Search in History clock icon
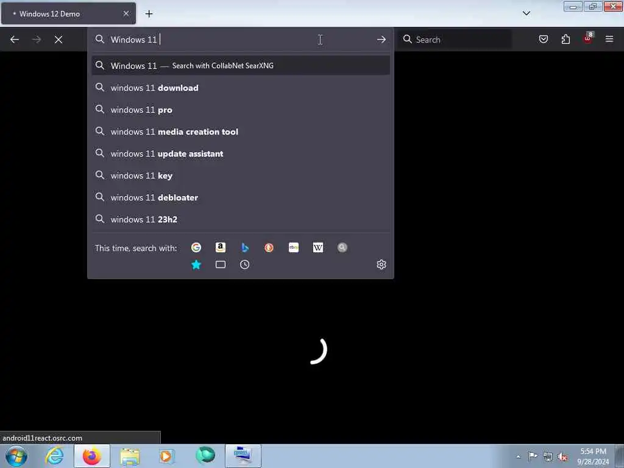The height and width of the screenshot is (468, 624). coord(245,264)
